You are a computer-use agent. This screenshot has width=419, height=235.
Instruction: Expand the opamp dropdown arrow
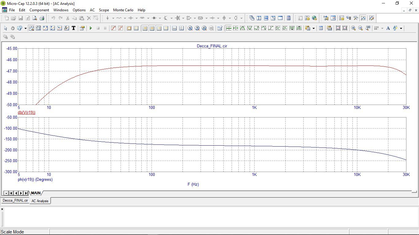[195, 18]
